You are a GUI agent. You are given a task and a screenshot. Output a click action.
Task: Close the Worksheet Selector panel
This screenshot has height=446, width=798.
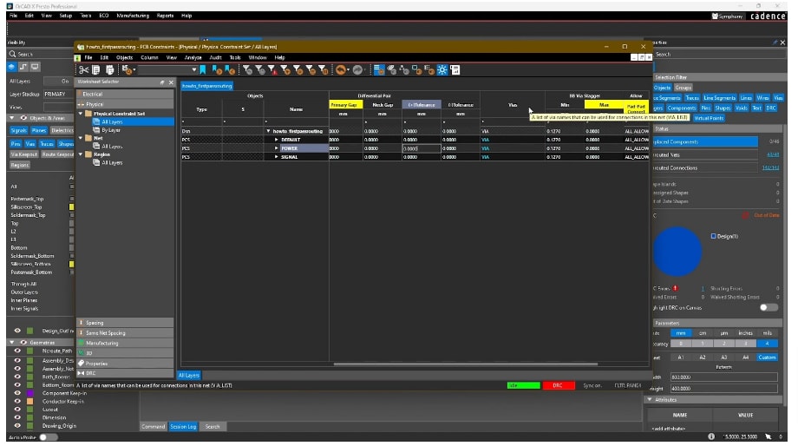[171, 82]
